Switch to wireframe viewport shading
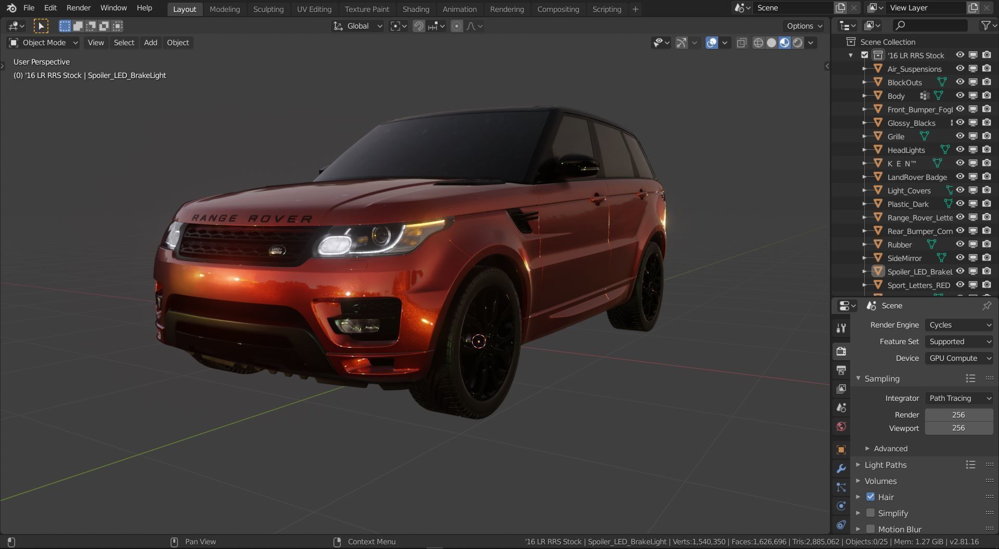Viewport: 999px width, 549px height. [x=759, y=43]
